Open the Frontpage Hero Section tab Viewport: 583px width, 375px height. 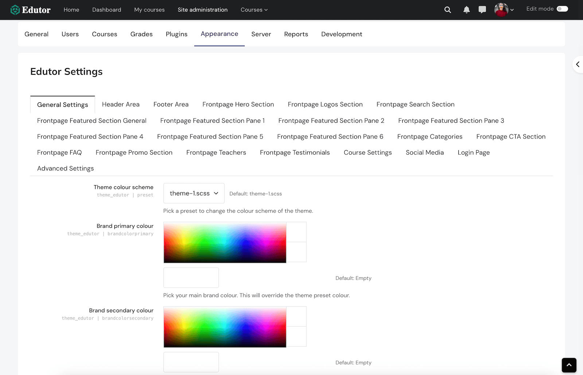(x=238, y=104)
